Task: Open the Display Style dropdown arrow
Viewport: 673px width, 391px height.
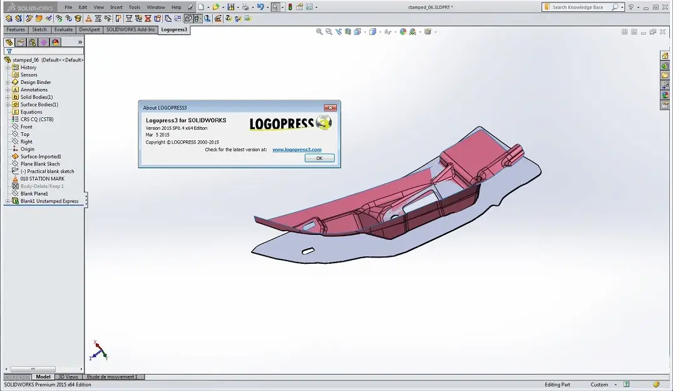Action: click(380, 32)
